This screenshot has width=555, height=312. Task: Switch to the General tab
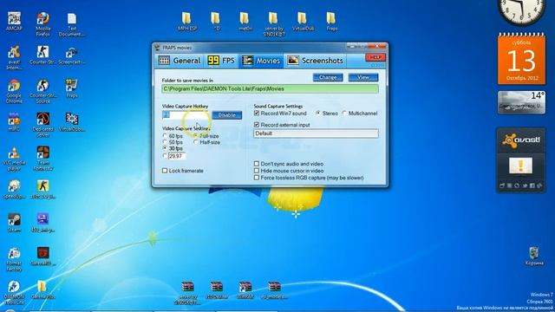(180, 61)
